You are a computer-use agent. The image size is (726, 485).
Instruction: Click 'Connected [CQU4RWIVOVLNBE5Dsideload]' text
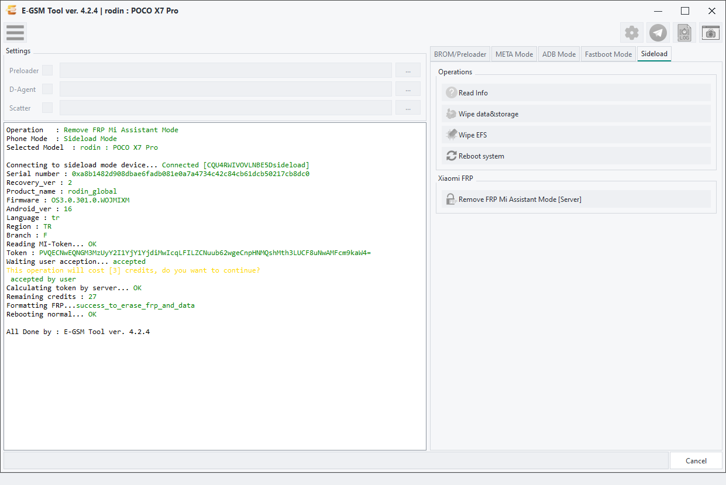pos(236,165)
